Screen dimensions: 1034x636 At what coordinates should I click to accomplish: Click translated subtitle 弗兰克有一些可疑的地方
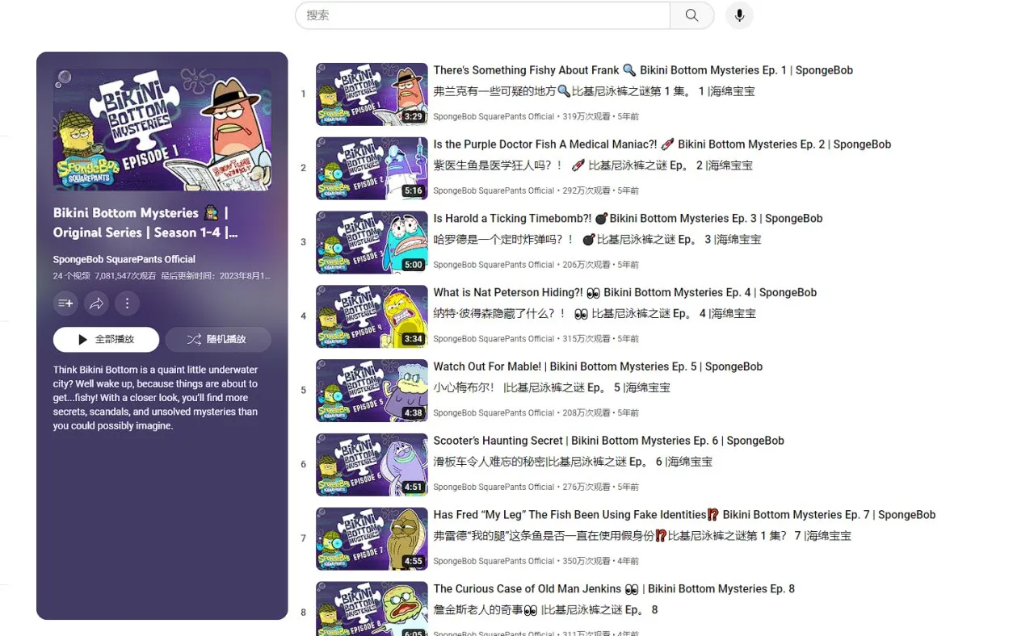(x=595, y=91)
